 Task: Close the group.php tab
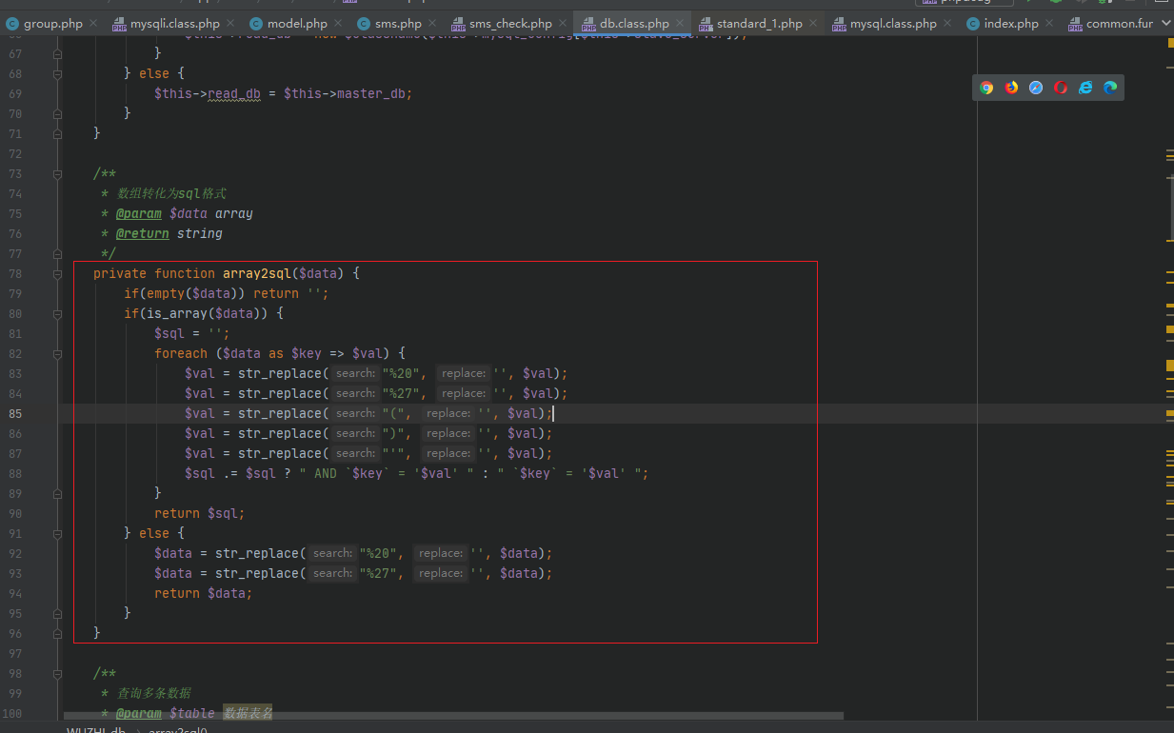click(95, 24)
